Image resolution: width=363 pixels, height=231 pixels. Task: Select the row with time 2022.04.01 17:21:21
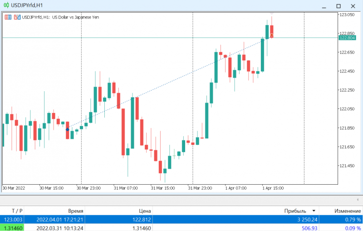[x=181, y=219]
